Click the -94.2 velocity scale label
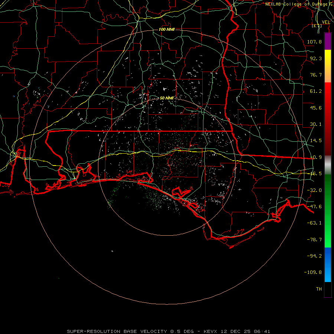This screenshot has height=334, width=334. (x=314, y=256)
